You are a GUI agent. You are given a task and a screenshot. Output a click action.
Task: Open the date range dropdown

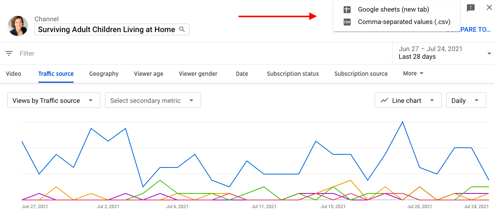(x=443, y=53)
